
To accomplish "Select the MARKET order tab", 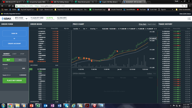I will pos(6,54).
